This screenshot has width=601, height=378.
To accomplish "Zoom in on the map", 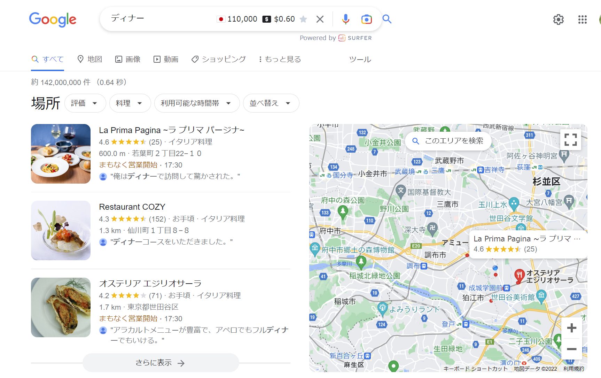I will [571, 328].
